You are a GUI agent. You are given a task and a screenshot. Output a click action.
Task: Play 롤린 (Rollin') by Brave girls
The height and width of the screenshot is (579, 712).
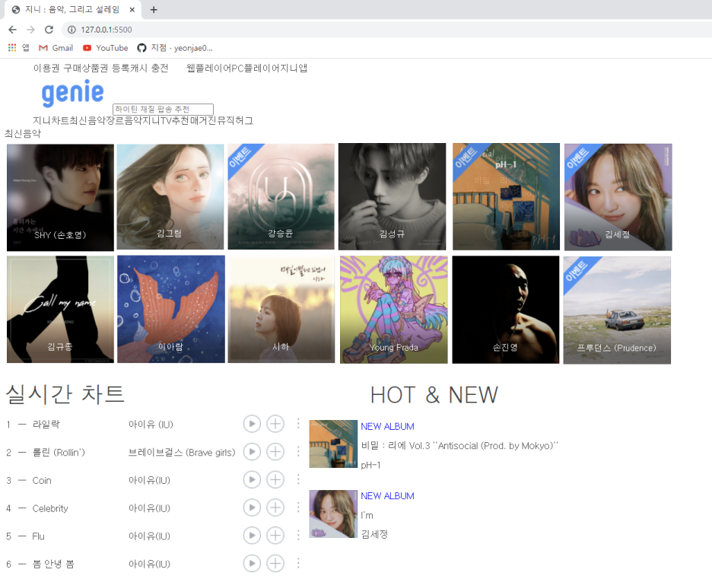252,451
